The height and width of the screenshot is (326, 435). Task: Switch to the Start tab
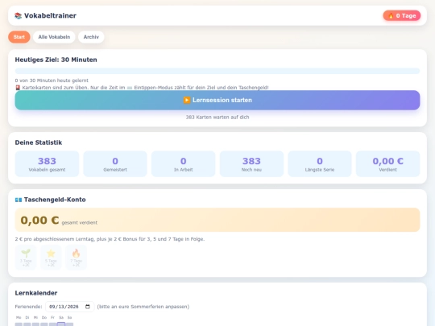pyautogui.click(x=19, y=37)
